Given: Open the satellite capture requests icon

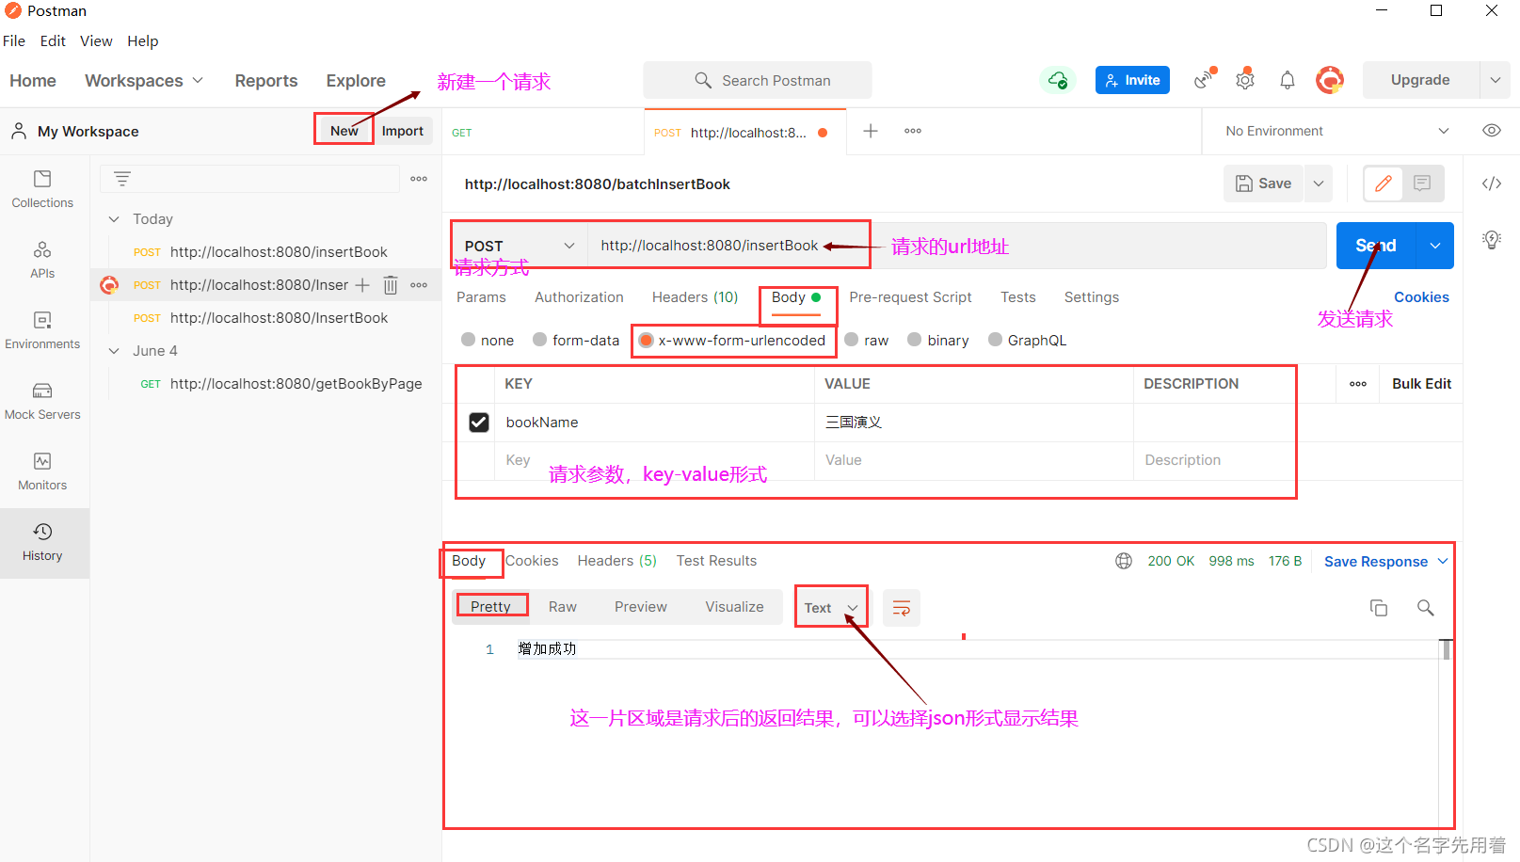Looking at the screenshot, I should [x=1204, y=79].
